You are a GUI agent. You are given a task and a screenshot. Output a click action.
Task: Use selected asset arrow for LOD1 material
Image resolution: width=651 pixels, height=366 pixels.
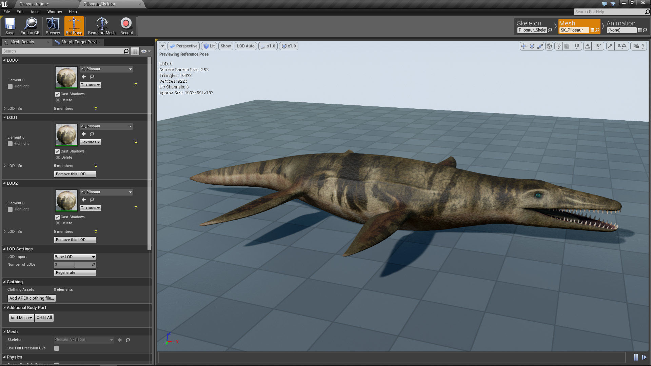tap(84, 134)
